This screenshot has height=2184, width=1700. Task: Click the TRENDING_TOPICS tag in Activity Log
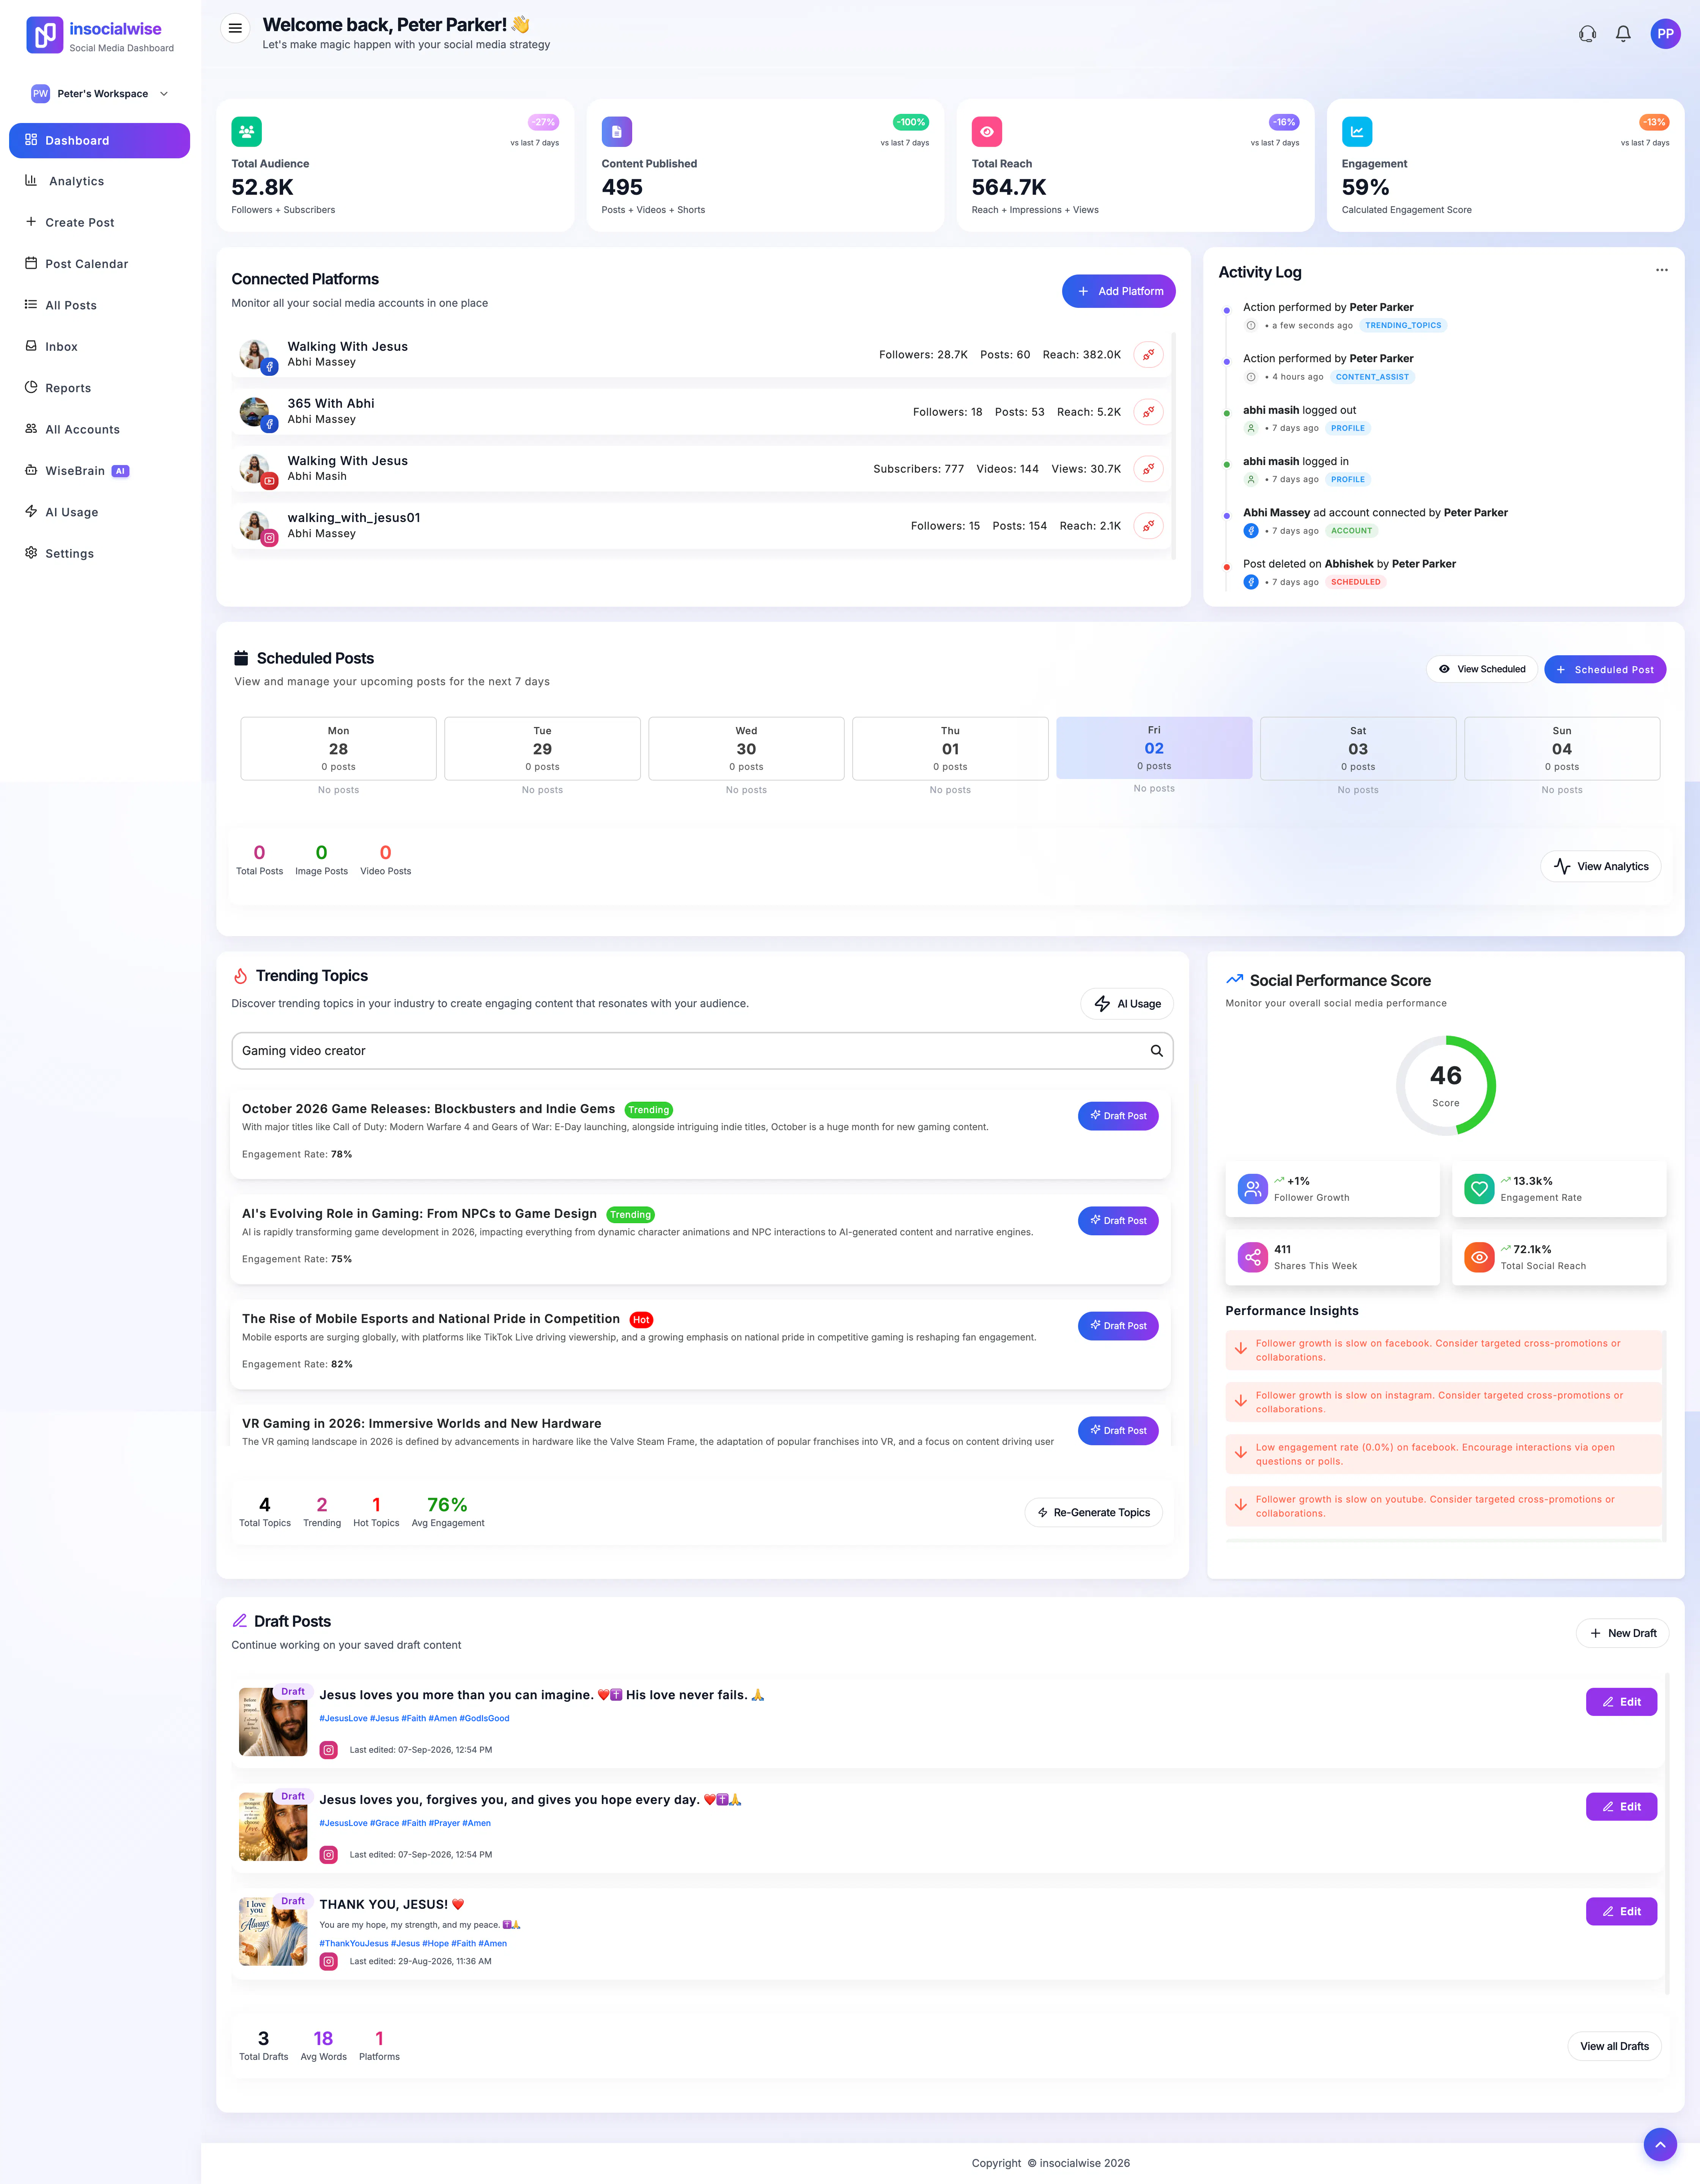pos(1403,325)
